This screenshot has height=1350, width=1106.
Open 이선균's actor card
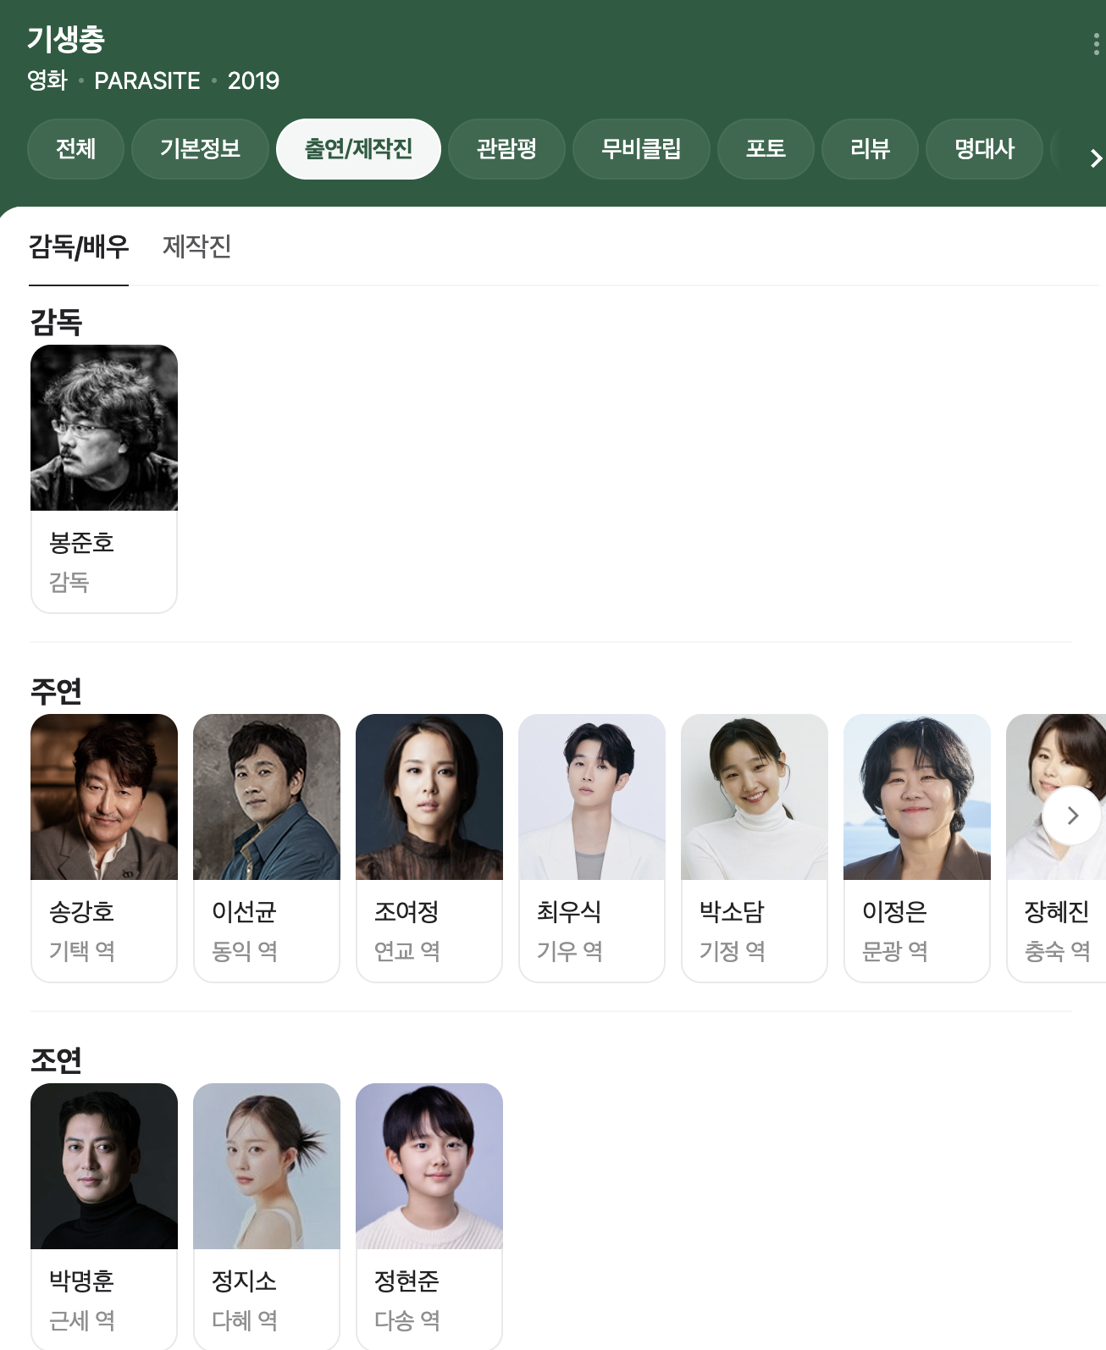267,848
